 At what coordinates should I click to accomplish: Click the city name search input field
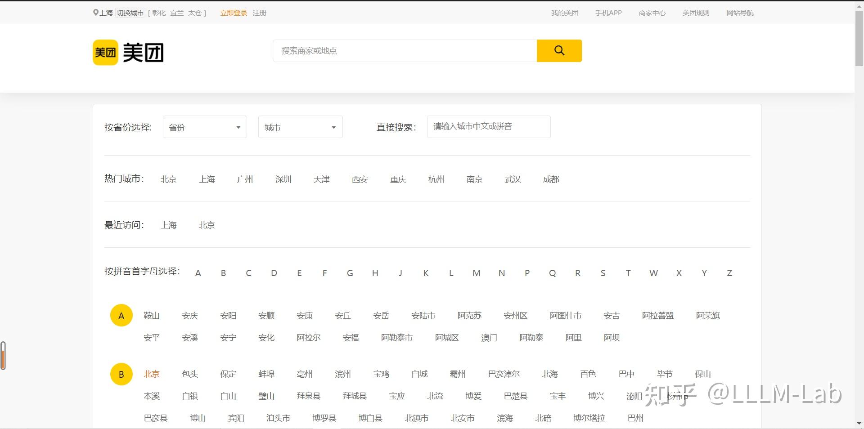(489, 127)
